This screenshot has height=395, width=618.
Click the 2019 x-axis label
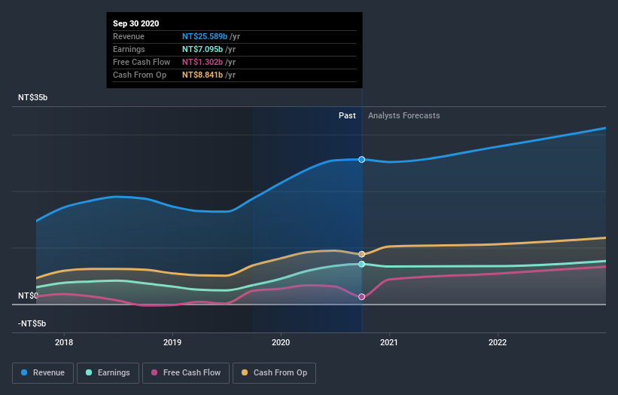(172, 342)
